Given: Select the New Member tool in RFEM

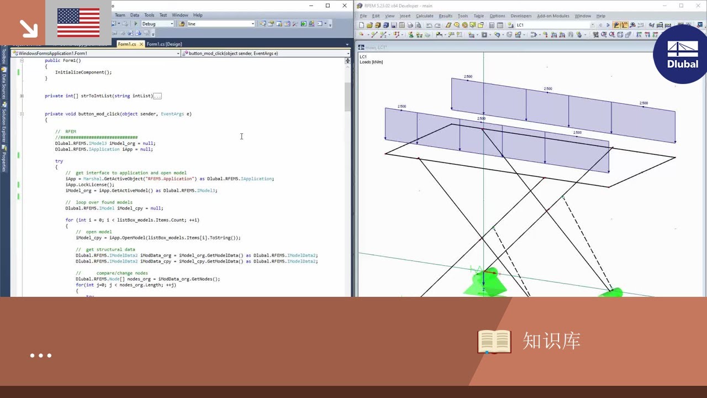Looking at the screenshot, I should coord(382,34).
